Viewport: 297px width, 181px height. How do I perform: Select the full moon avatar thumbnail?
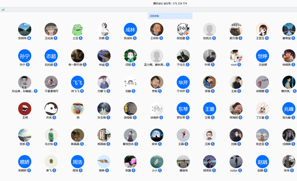[157, 135]
